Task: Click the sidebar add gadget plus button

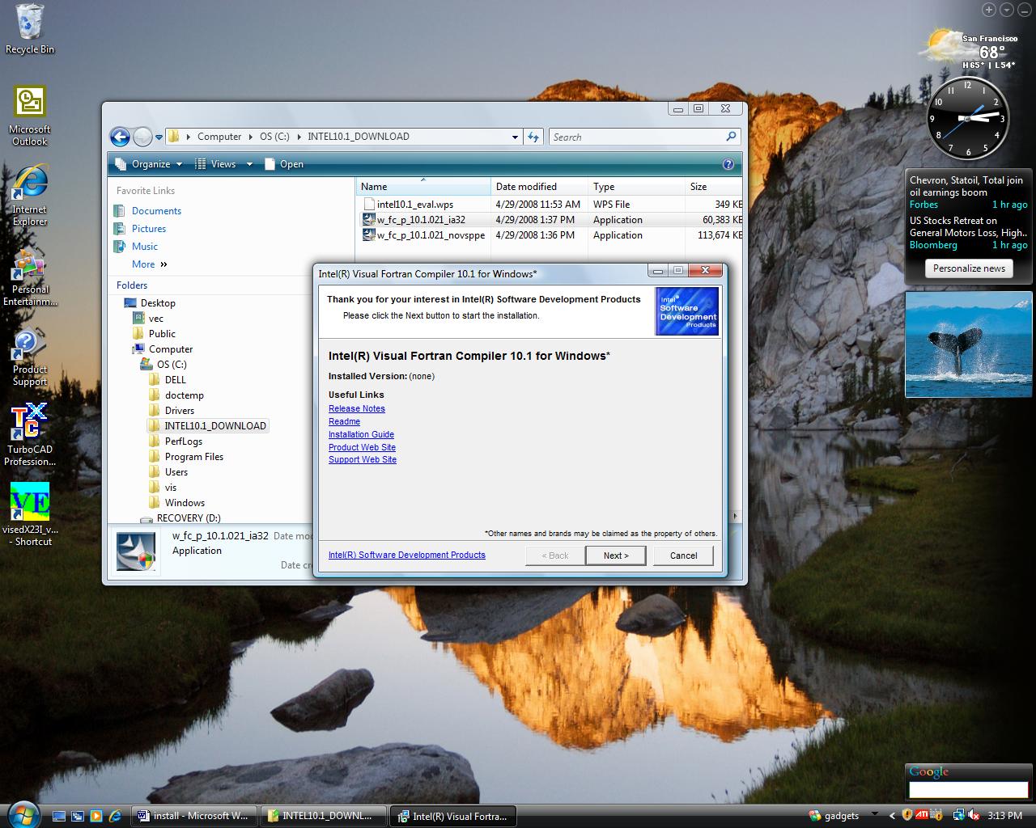Action: point(988,10)
